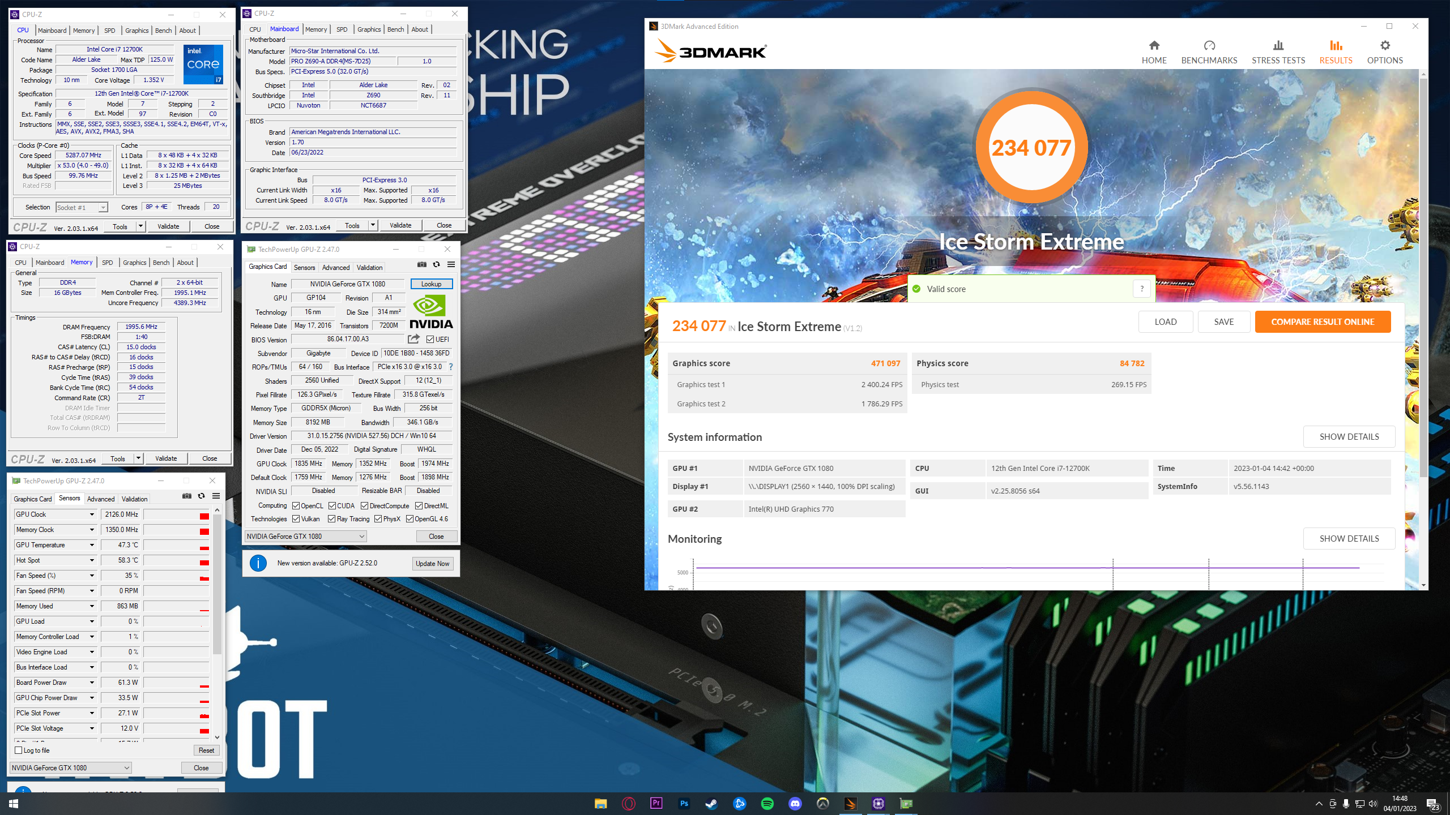Click the SAVE button in 3DMark

point(1223,321)
